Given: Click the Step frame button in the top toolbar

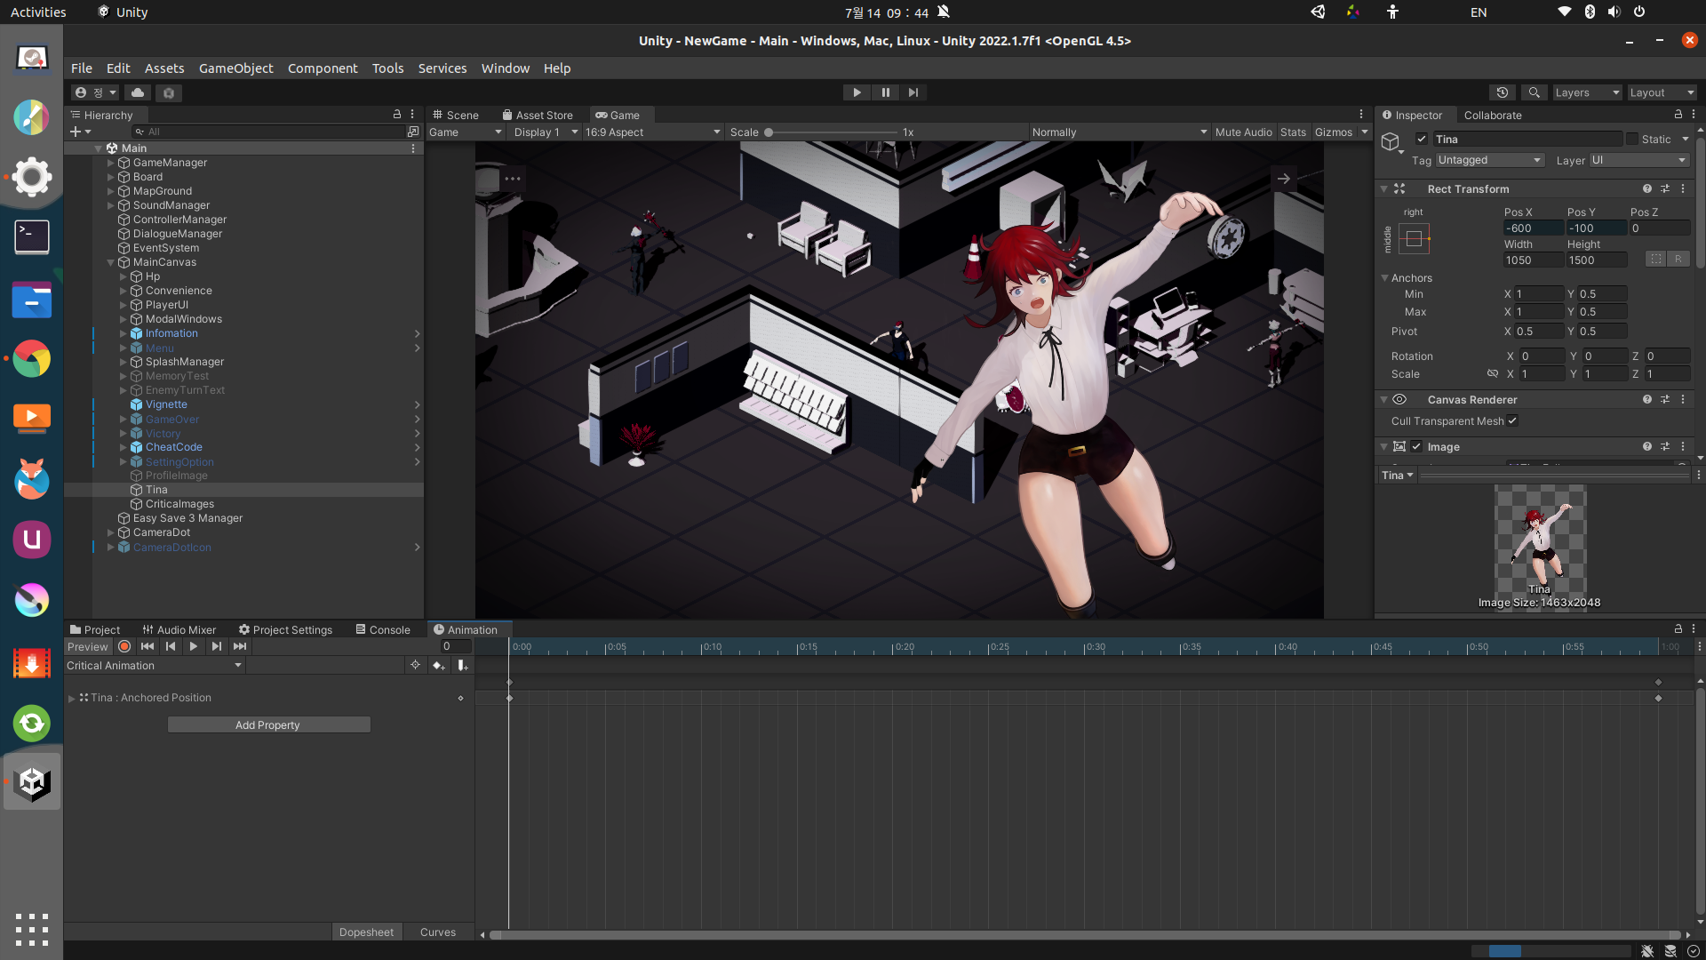Looking at the screenshot, I should [913, 92].
